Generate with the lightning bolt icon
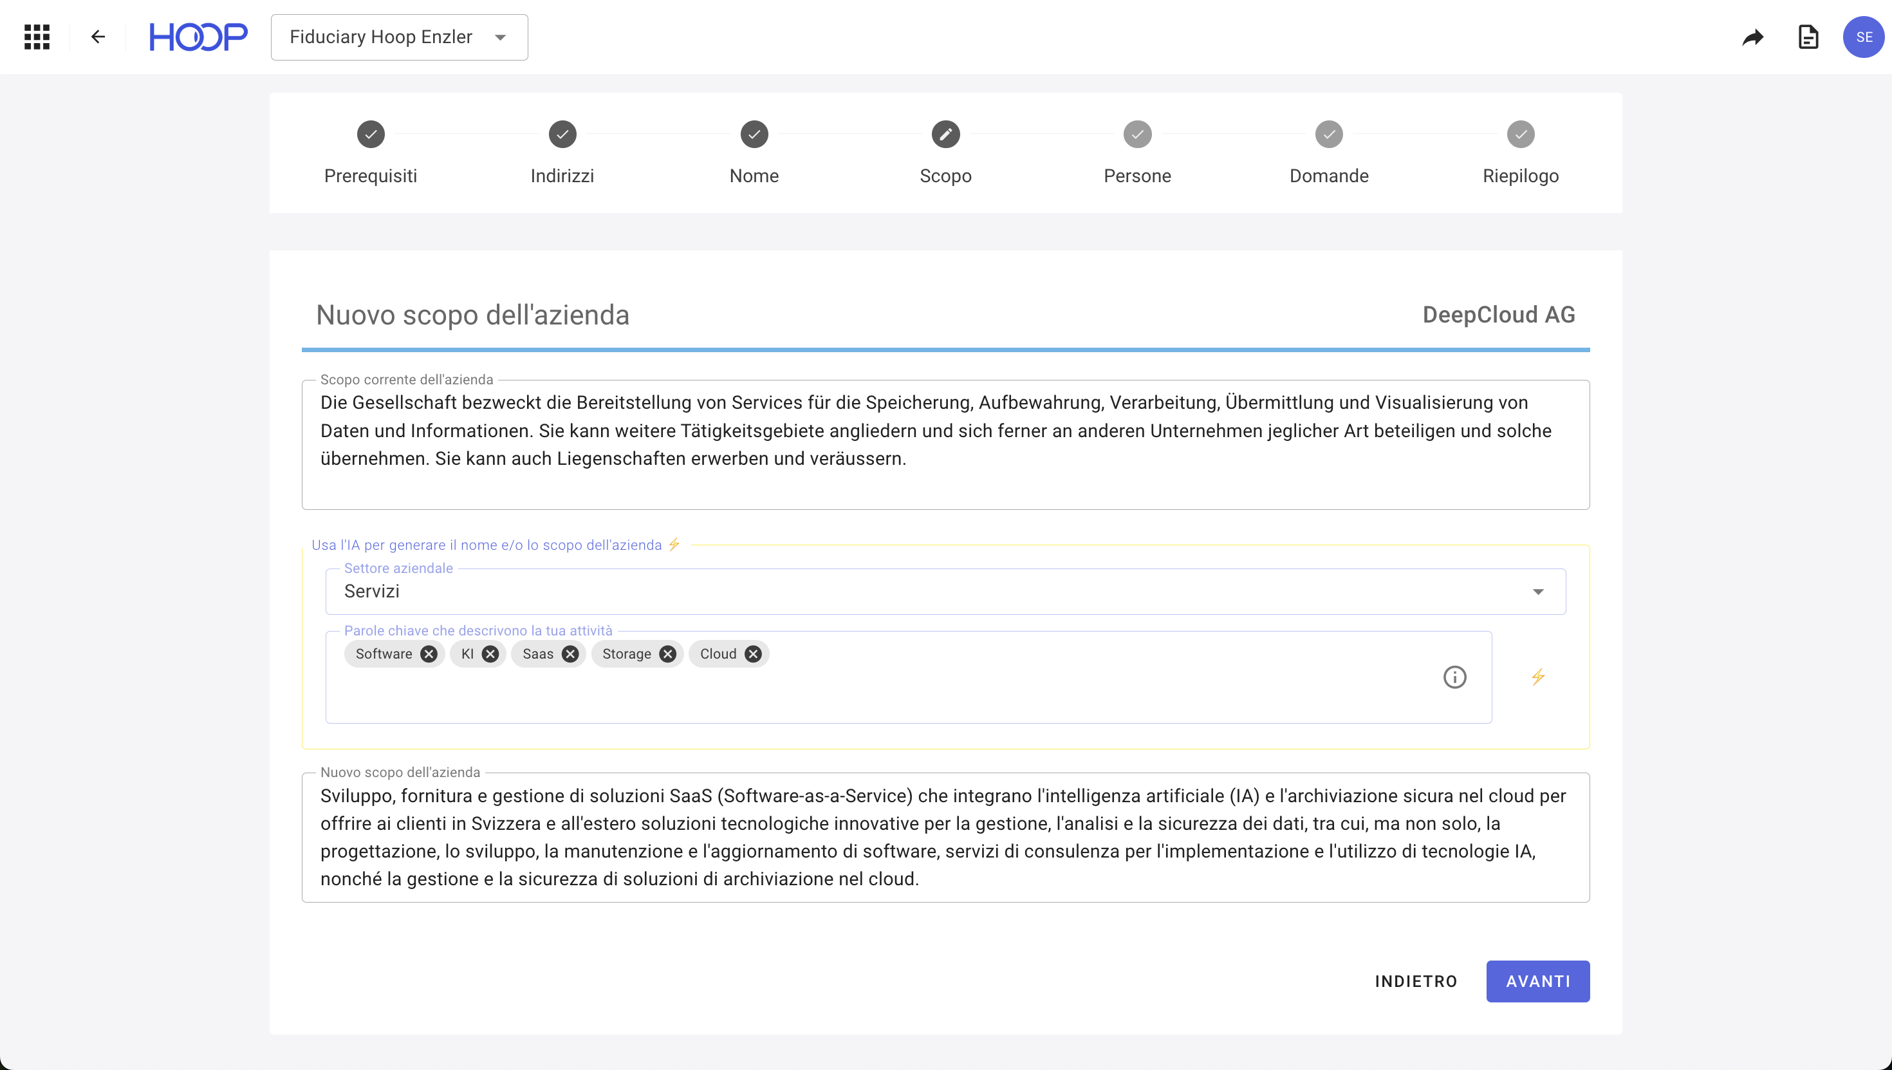The width and height of the screenshot is (1892, 1070). click(x=1538, y=677)
